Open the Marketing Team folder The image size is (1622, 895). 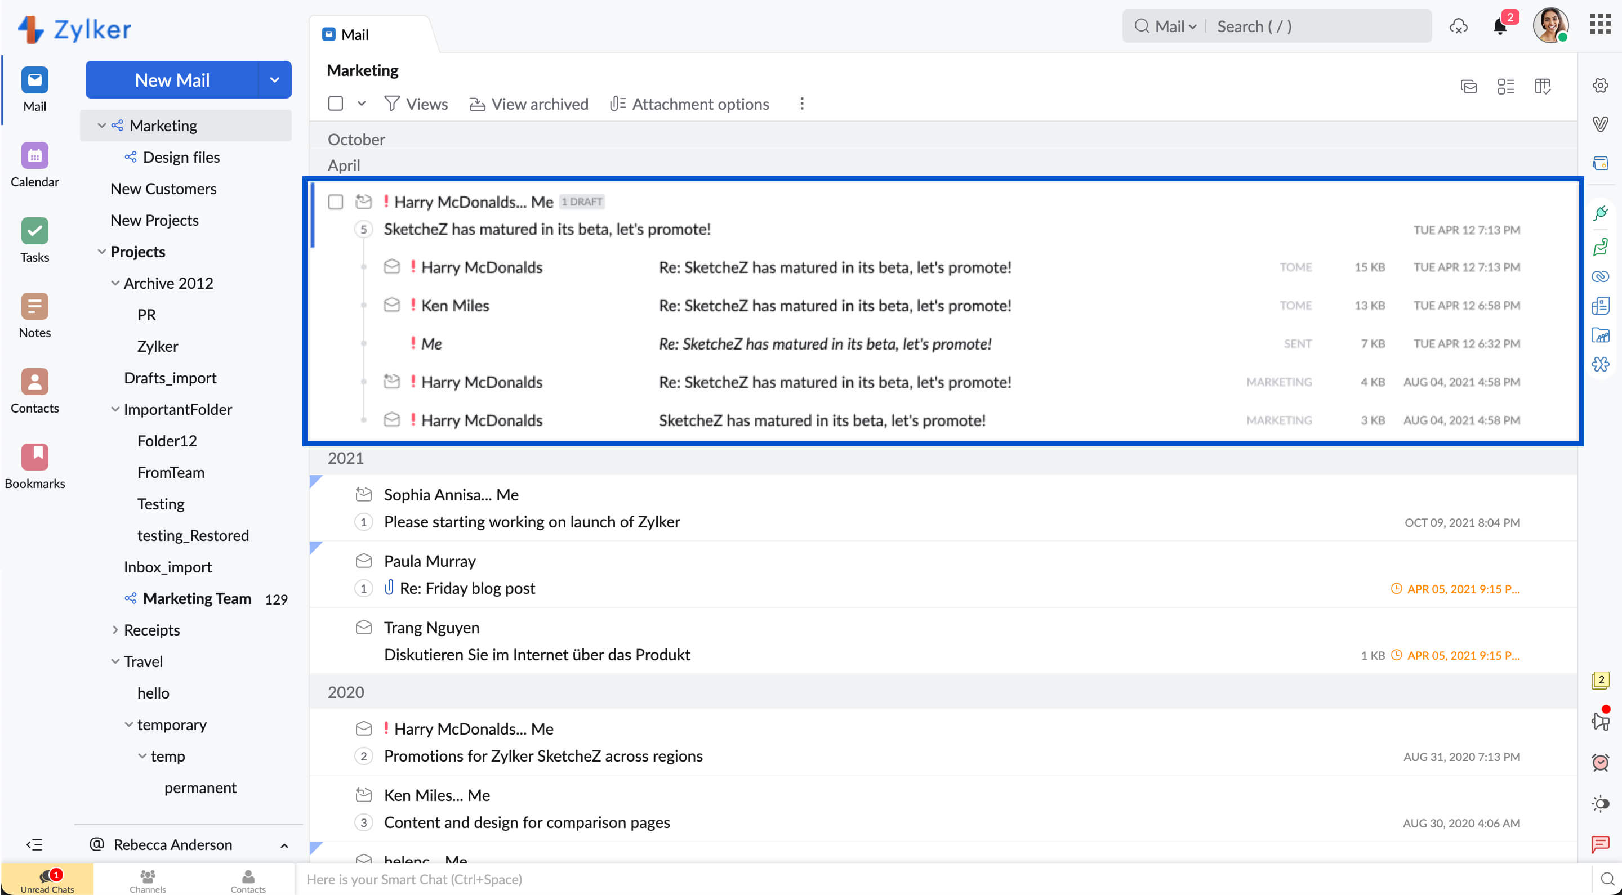(197, 598)
